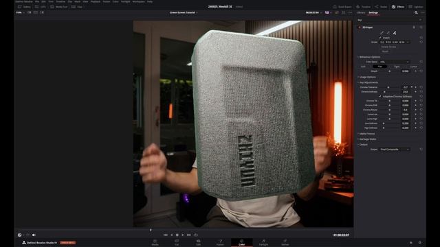This screenshot has width=440, height=247.
Task: Select the Soft behaviour option
Action: pos(363,67)
